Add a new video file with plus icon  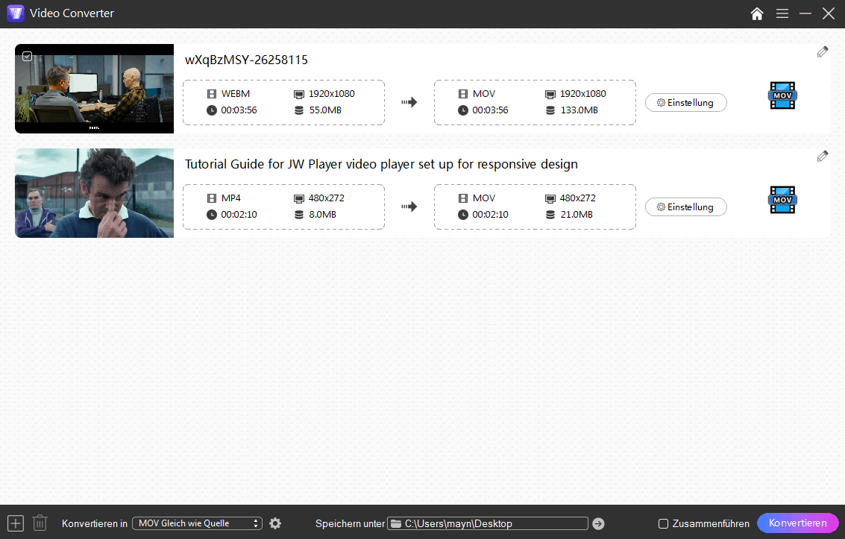16,523
